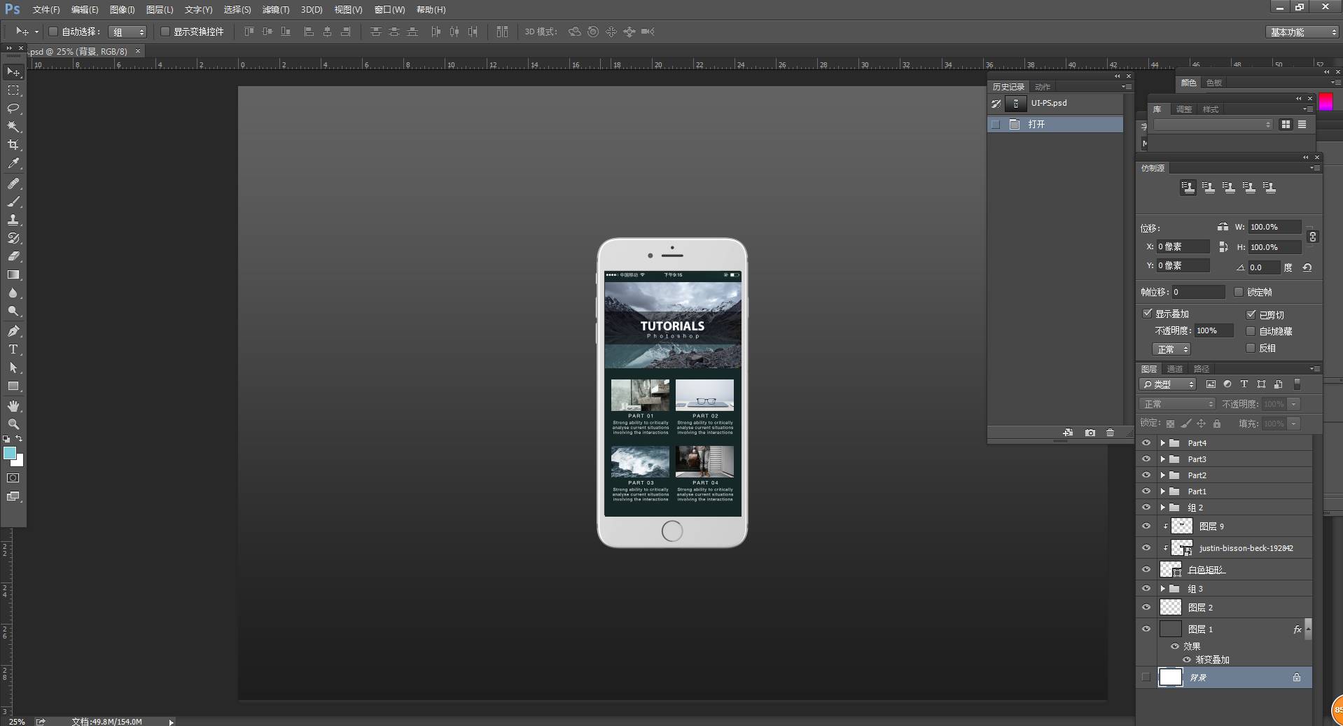Open the 窗口(W) menu
This screenshot has width=1343, height=726.
(390, 10)
